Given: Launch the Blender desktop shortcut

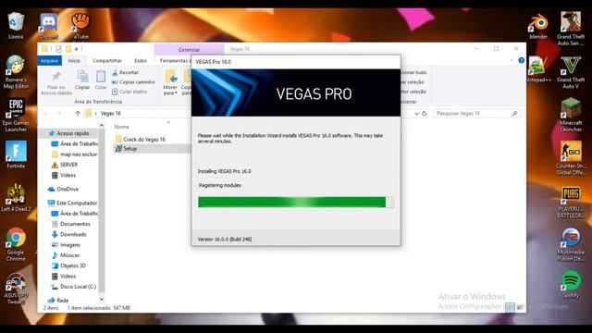Looking at the screenshot, I should (x=538, y=27).
